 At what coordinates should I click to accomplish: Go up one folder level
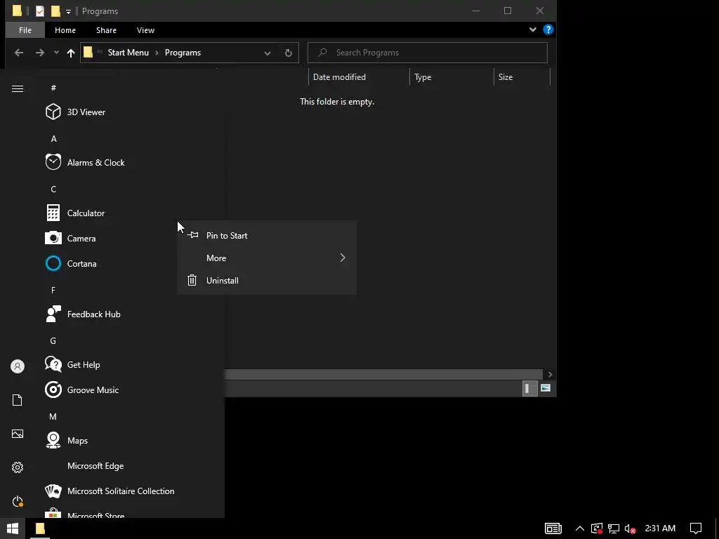click(71, 53)
